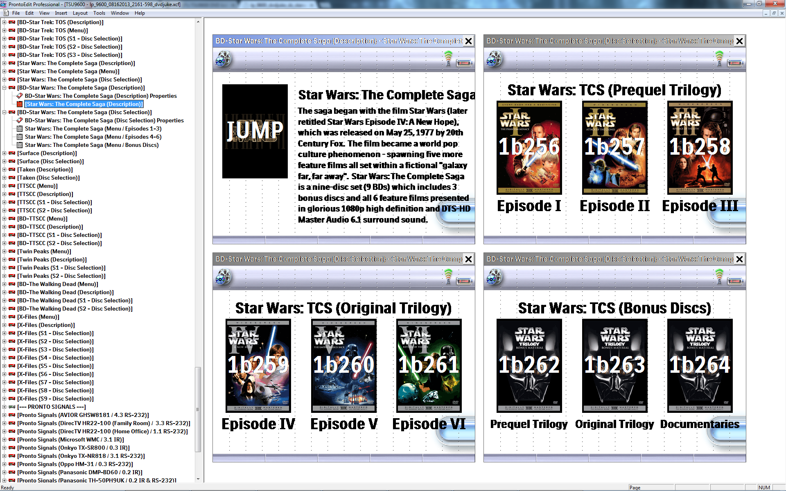786x491 pixels.
Task: Open the Window menu
Action: tap(120, 13)
